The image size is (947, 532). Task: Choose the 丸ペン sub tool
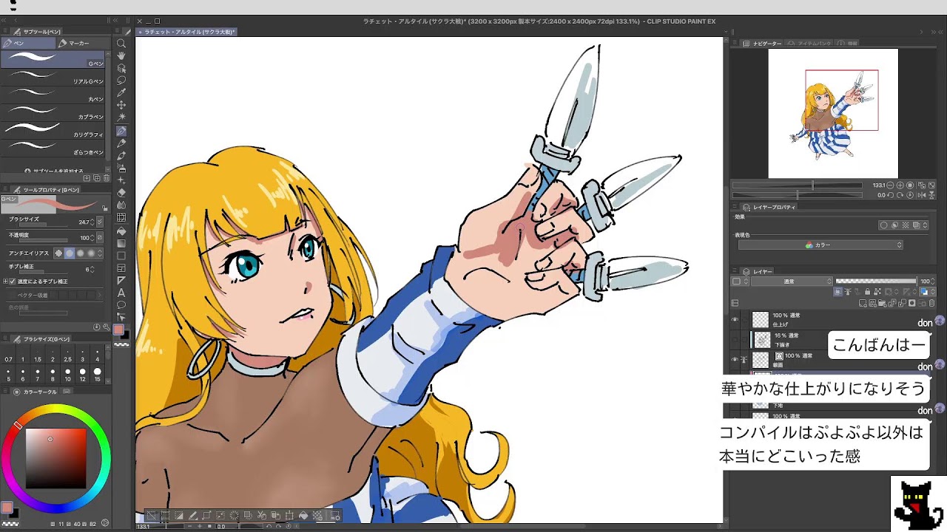(x=53, y=95)
